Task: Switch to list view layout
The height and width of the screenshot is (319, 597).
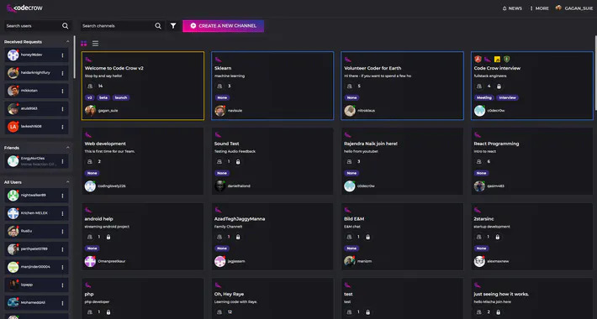Action: (x=95, y=44)
